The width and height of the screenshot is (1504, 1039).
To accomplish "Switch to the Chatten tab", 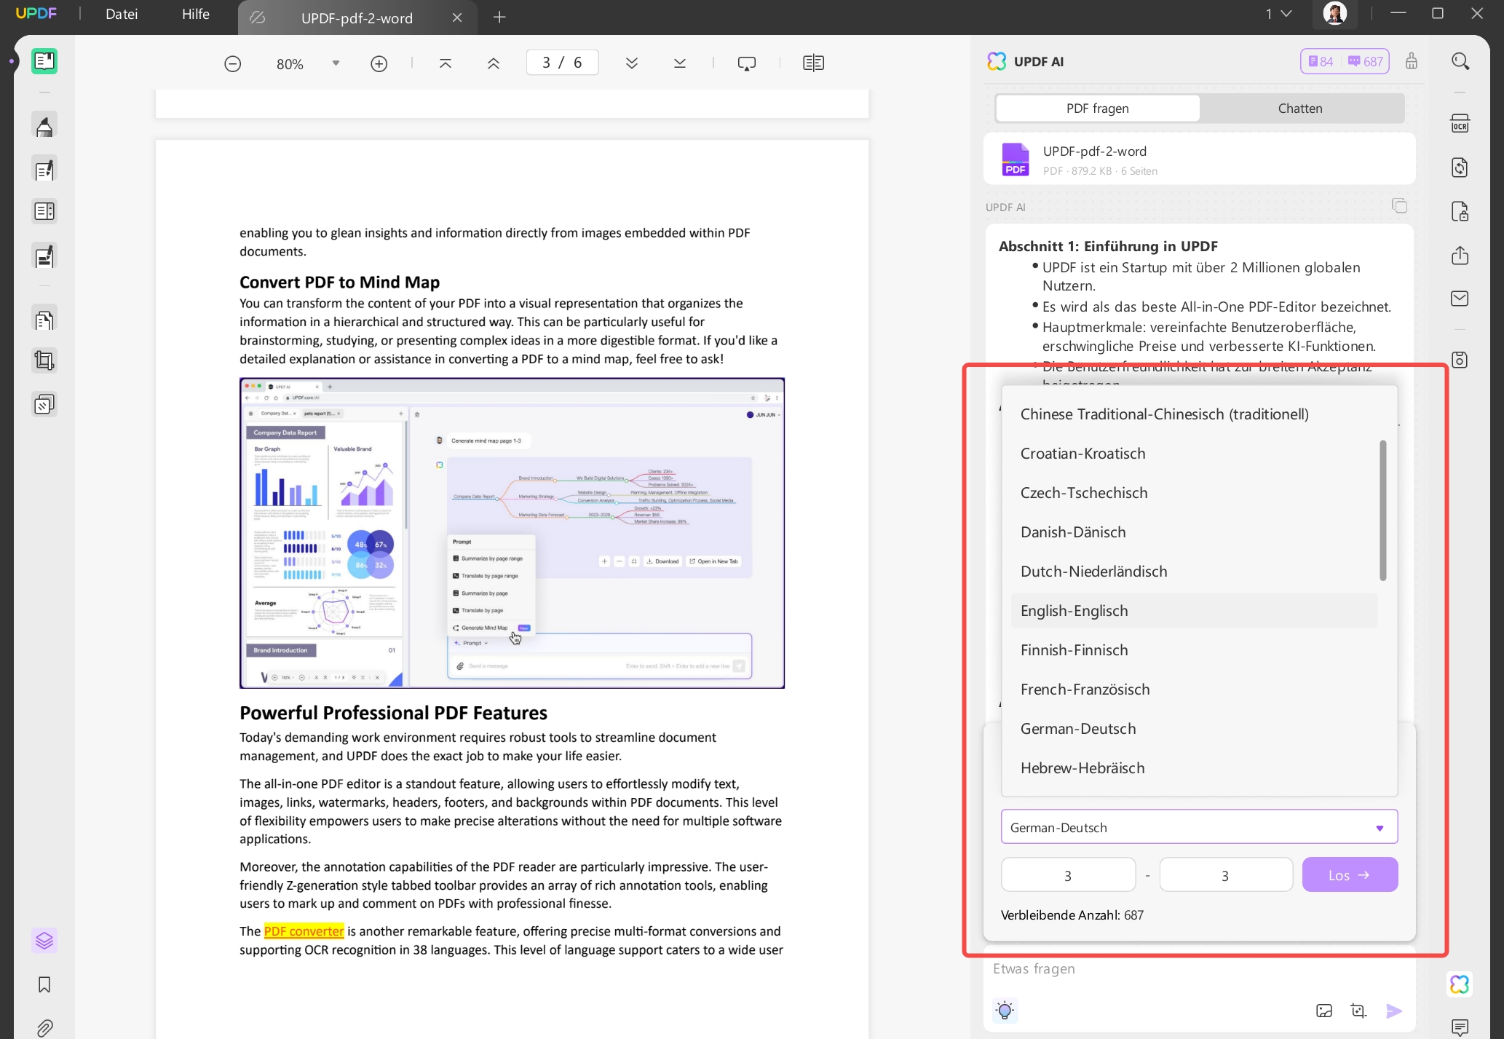I will (1301, 108).
